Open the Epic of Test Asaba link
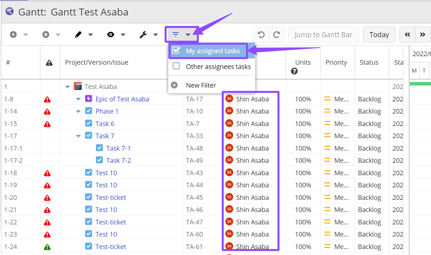Viewport: 431px width, 255px height. coord(123,99)
